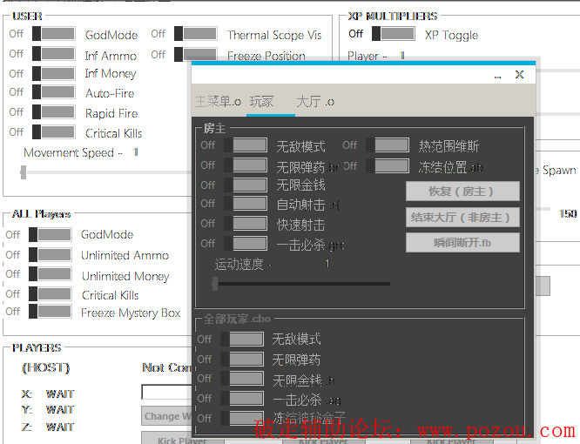Switch on the Thermal Scope Vis toggle
The height and width of the screenshot is (444, 580).
[195, 34]
